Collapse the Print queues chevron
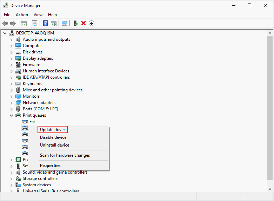 pyautogui.click(x=12, y=115)
